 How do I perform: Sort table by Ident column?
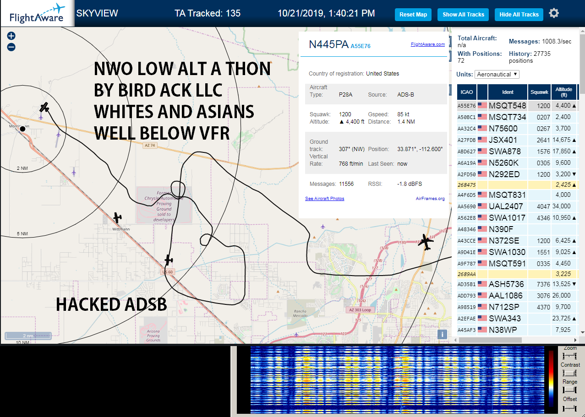(508, 92)
